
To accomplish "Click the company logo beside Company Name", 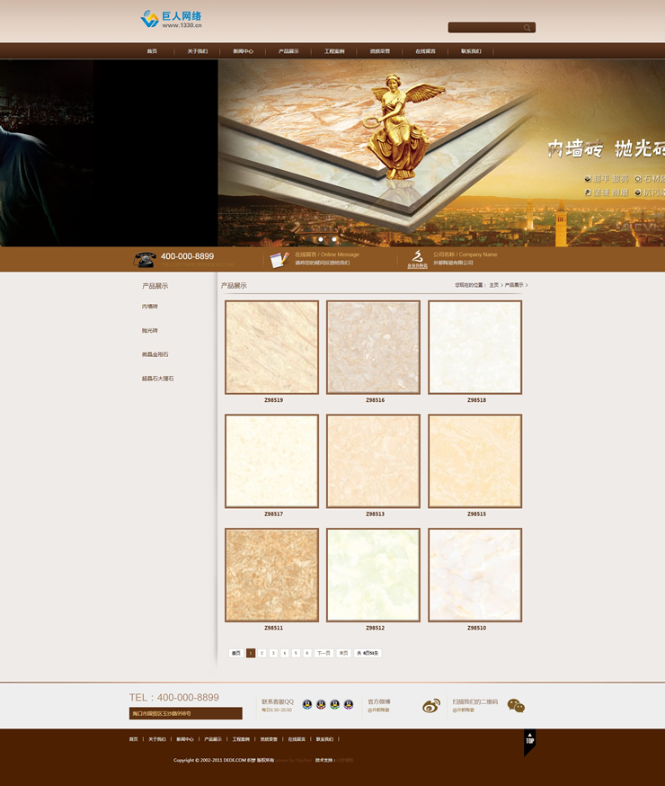I will tap(417, 259).
